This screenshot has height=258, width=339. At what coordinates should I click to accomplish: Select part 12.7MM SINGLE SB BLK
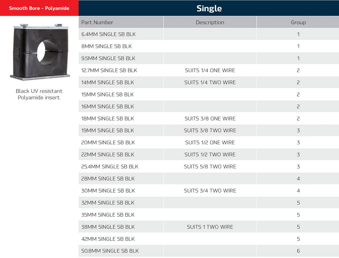click(109, 70)
